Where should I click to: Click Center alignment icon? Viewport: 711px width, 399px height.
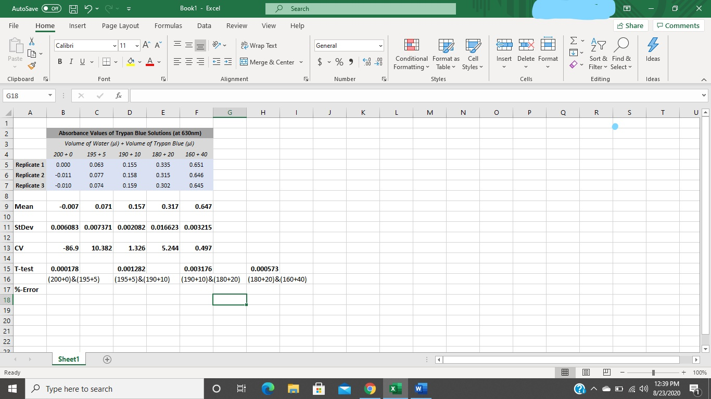click(189, 62)
